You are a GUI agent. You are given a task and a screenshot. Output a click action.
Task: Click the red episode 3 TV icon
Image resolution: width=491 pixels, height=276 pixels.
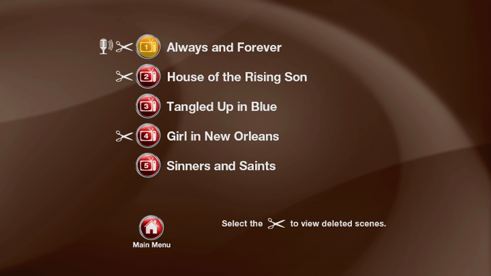148,106
